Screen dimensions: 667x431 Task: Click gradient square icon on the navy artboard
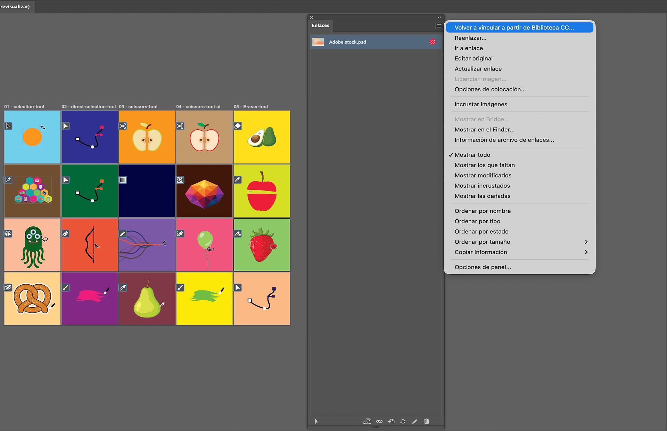click(123, 180)
